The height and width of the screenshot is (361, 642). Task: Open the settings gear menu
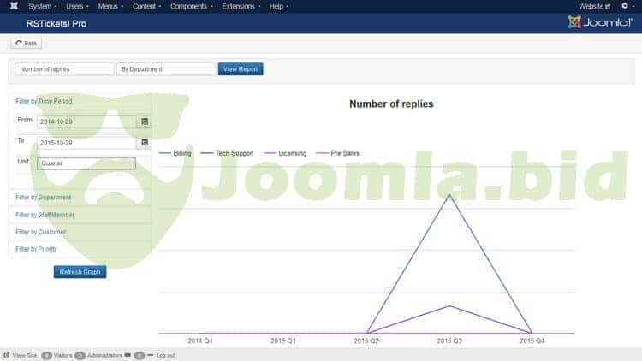tap(626, 6)
